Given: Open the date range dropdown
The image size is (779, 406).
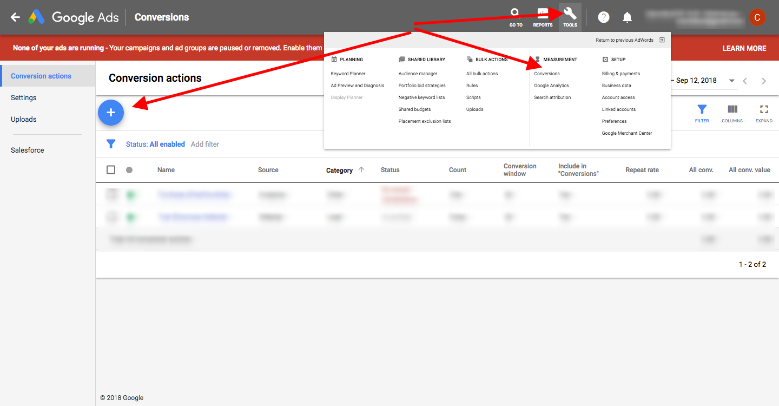Looking at the screenshot, I should click(731, 80).
